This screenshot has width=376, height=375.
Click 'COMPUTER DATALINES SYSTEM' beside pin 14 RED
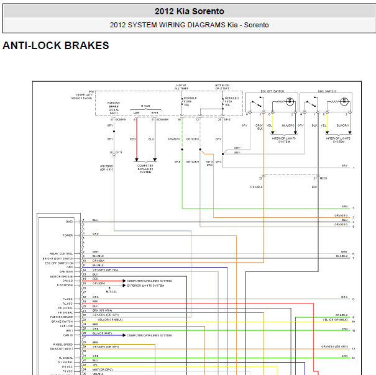(x=149, y=281)
